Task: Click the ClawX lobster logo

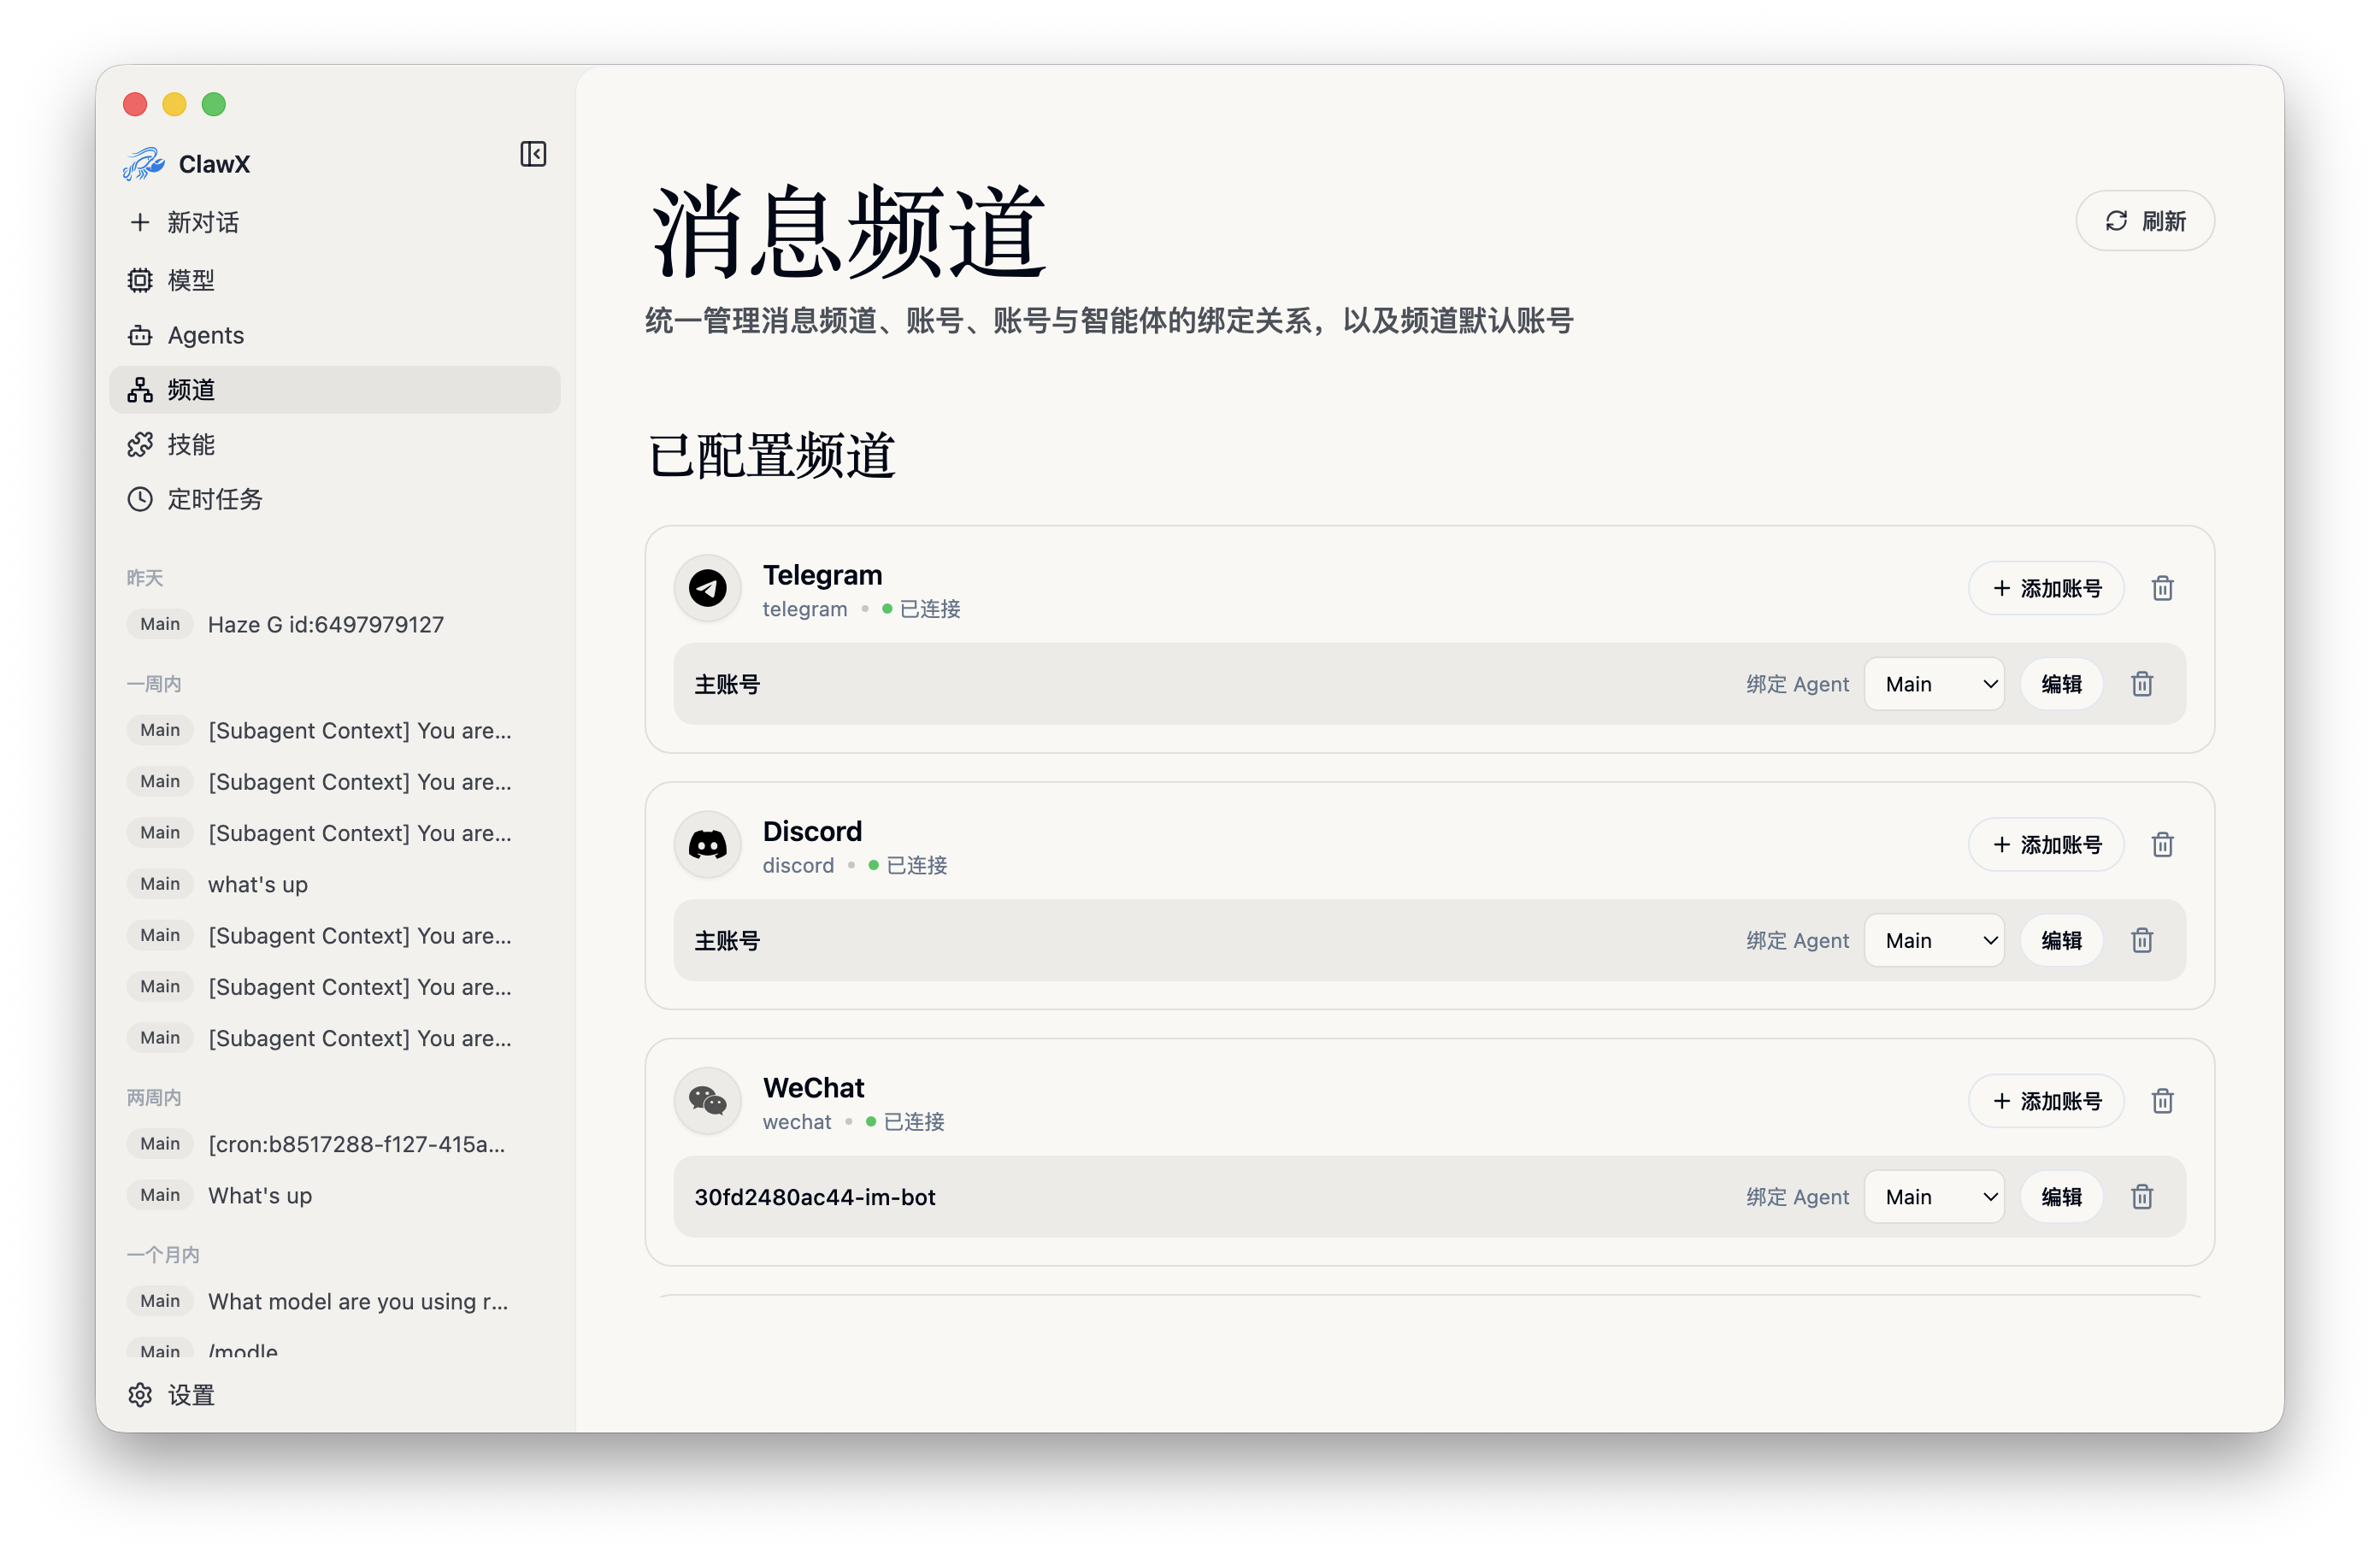Action: coord(143,164)
